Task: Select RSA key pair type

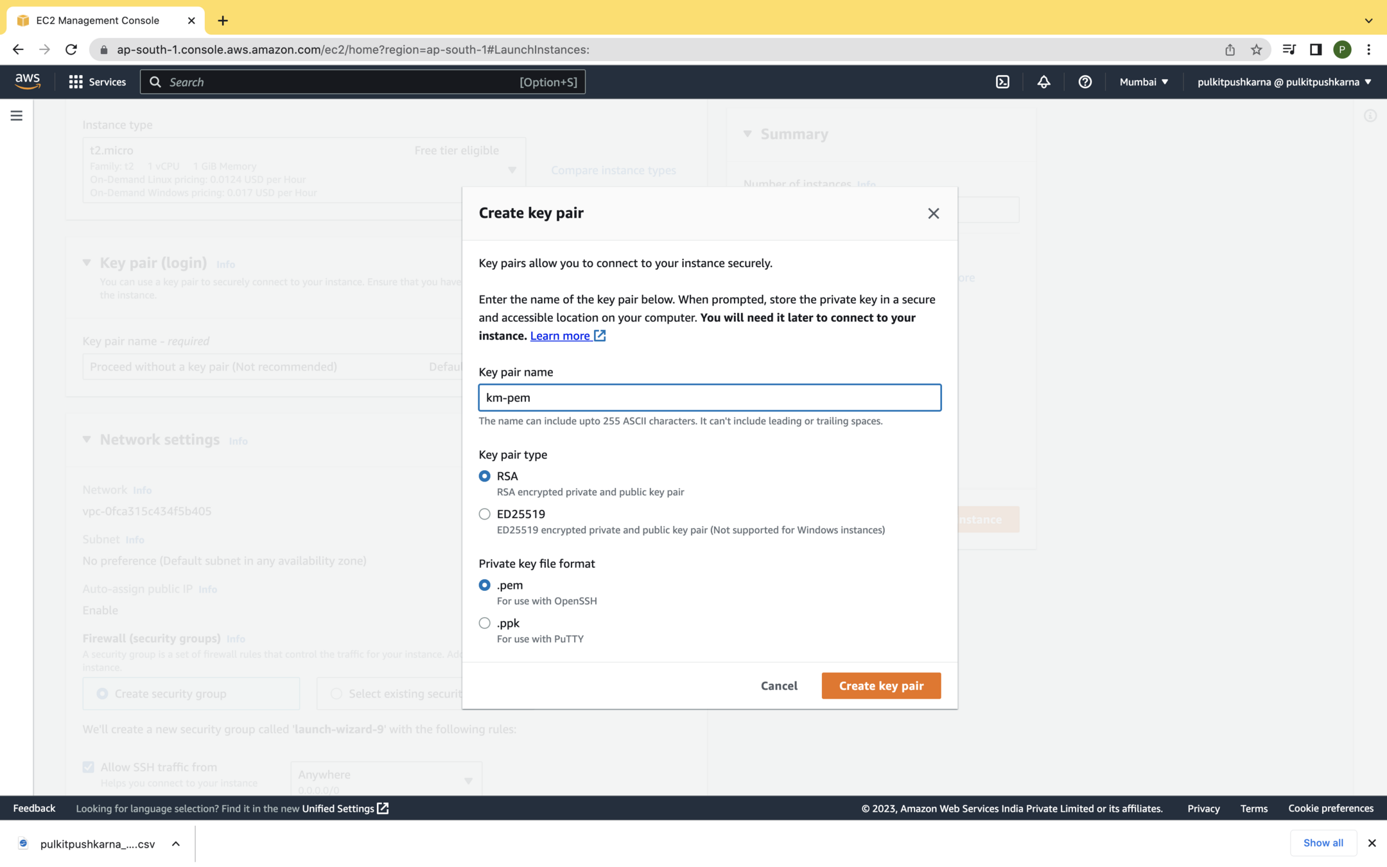Action: (485, 476)
